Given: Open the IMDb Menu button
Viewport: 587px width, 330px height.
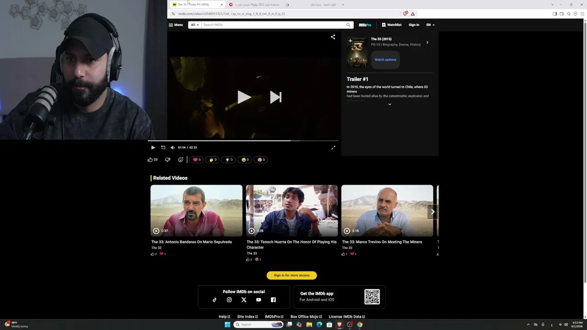Looking at the screenshot, I should (x=176, y=25).
